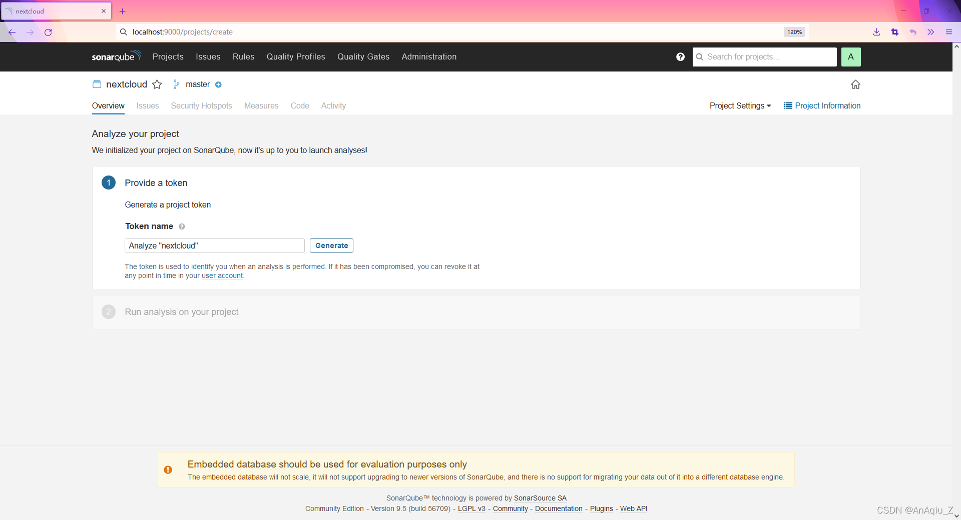Click the browser undo arrow icon

tap(913, 32)
